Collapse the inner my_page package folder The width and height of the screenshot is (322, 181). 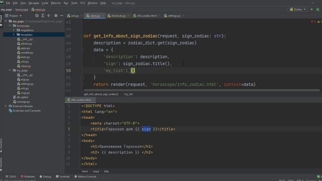[10, 70]
